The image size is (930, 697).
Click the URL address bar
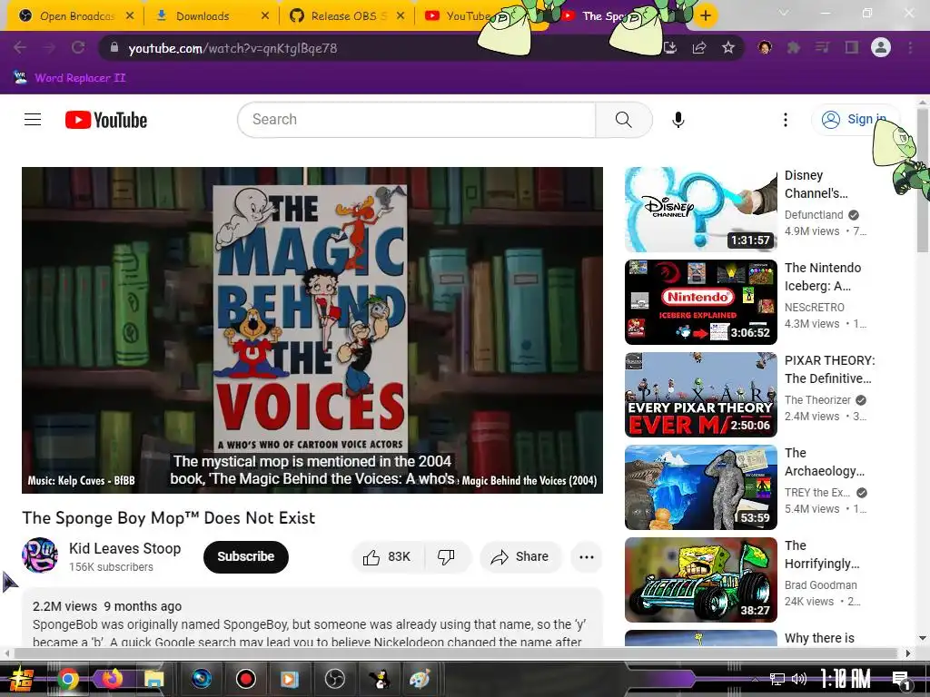380,48
